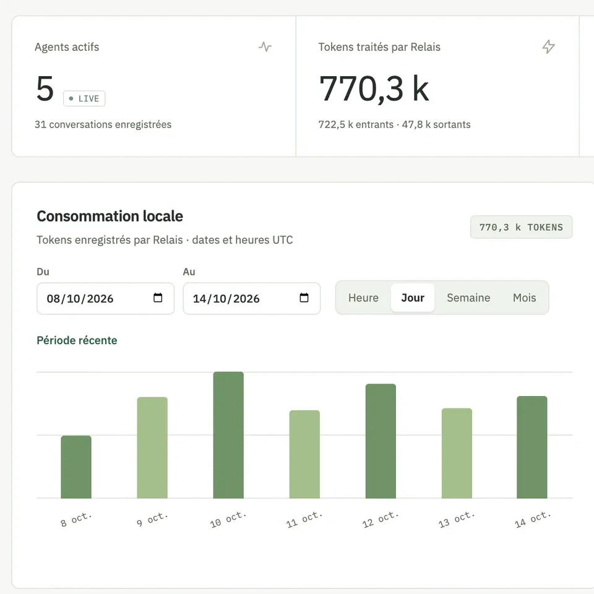Click the '10 oct.' axis label
The width and height of the screenshot is (594, 594).
click(x=228, y=519)
